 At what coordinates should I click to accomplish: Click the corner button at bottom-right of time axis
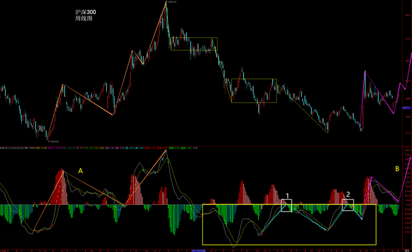pos(406,251)
